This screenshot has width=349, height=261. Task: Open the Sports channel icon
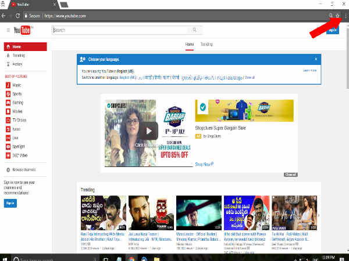[8, 94]
